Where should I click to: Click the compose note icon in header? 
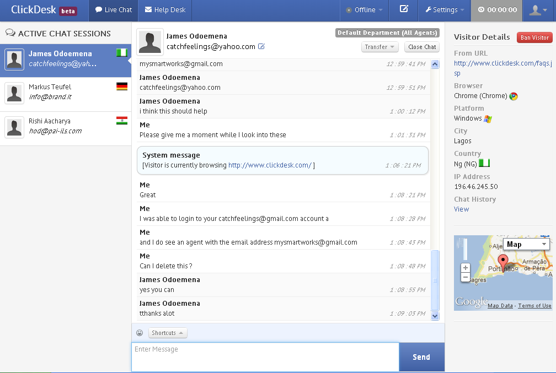(x=404, y=9)
